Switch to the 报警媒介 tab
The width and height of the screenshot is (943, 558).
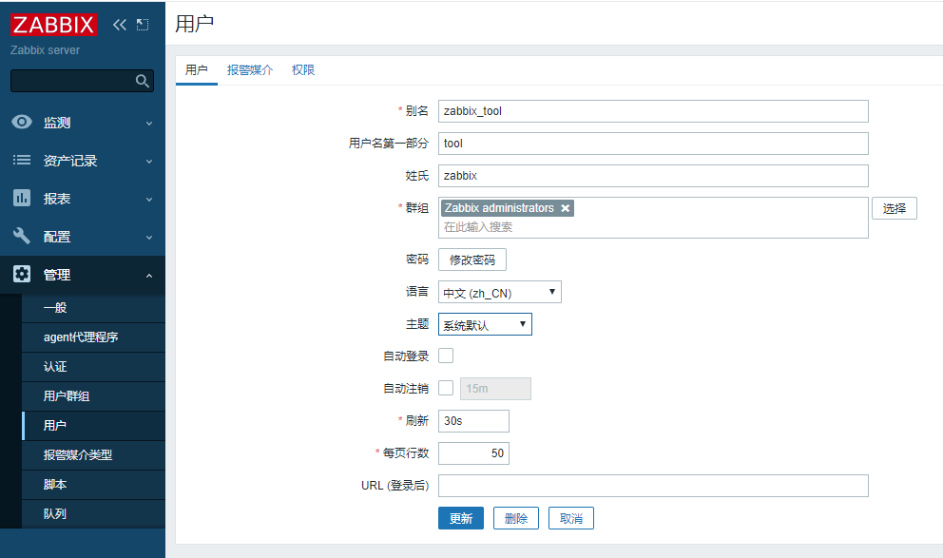click(x=250, y=69)
